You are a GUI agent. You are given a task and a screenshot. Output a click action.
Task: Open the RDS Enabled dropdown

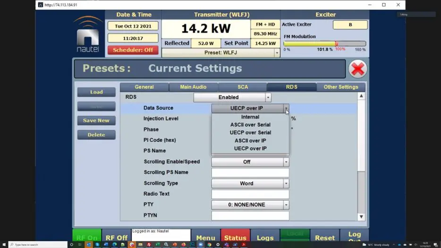232,97
